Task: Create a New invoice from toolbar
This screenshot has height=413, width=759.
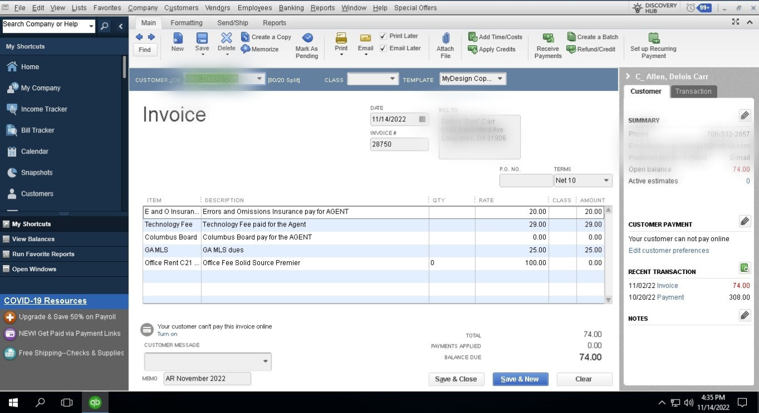Action: pyautogui.click(x=177, y=42)
